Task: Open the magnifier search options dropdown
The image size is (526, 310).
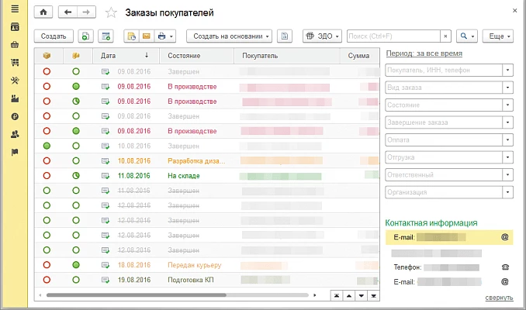Action: click(x=467, y=36)
